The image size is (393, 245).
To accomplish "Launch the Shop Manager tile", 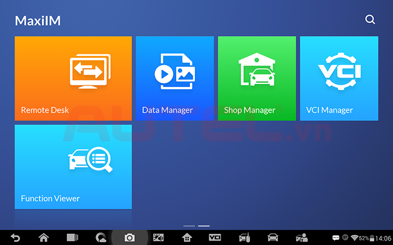I will [257, 78].
